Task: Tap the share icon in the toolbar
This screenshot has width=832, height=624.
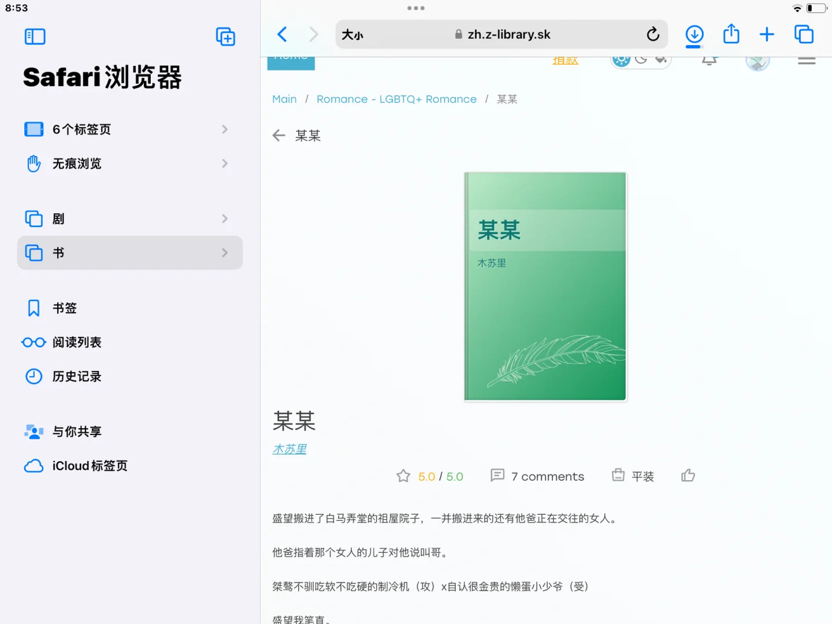Action: pyautogui.click(x=731, y=34)
